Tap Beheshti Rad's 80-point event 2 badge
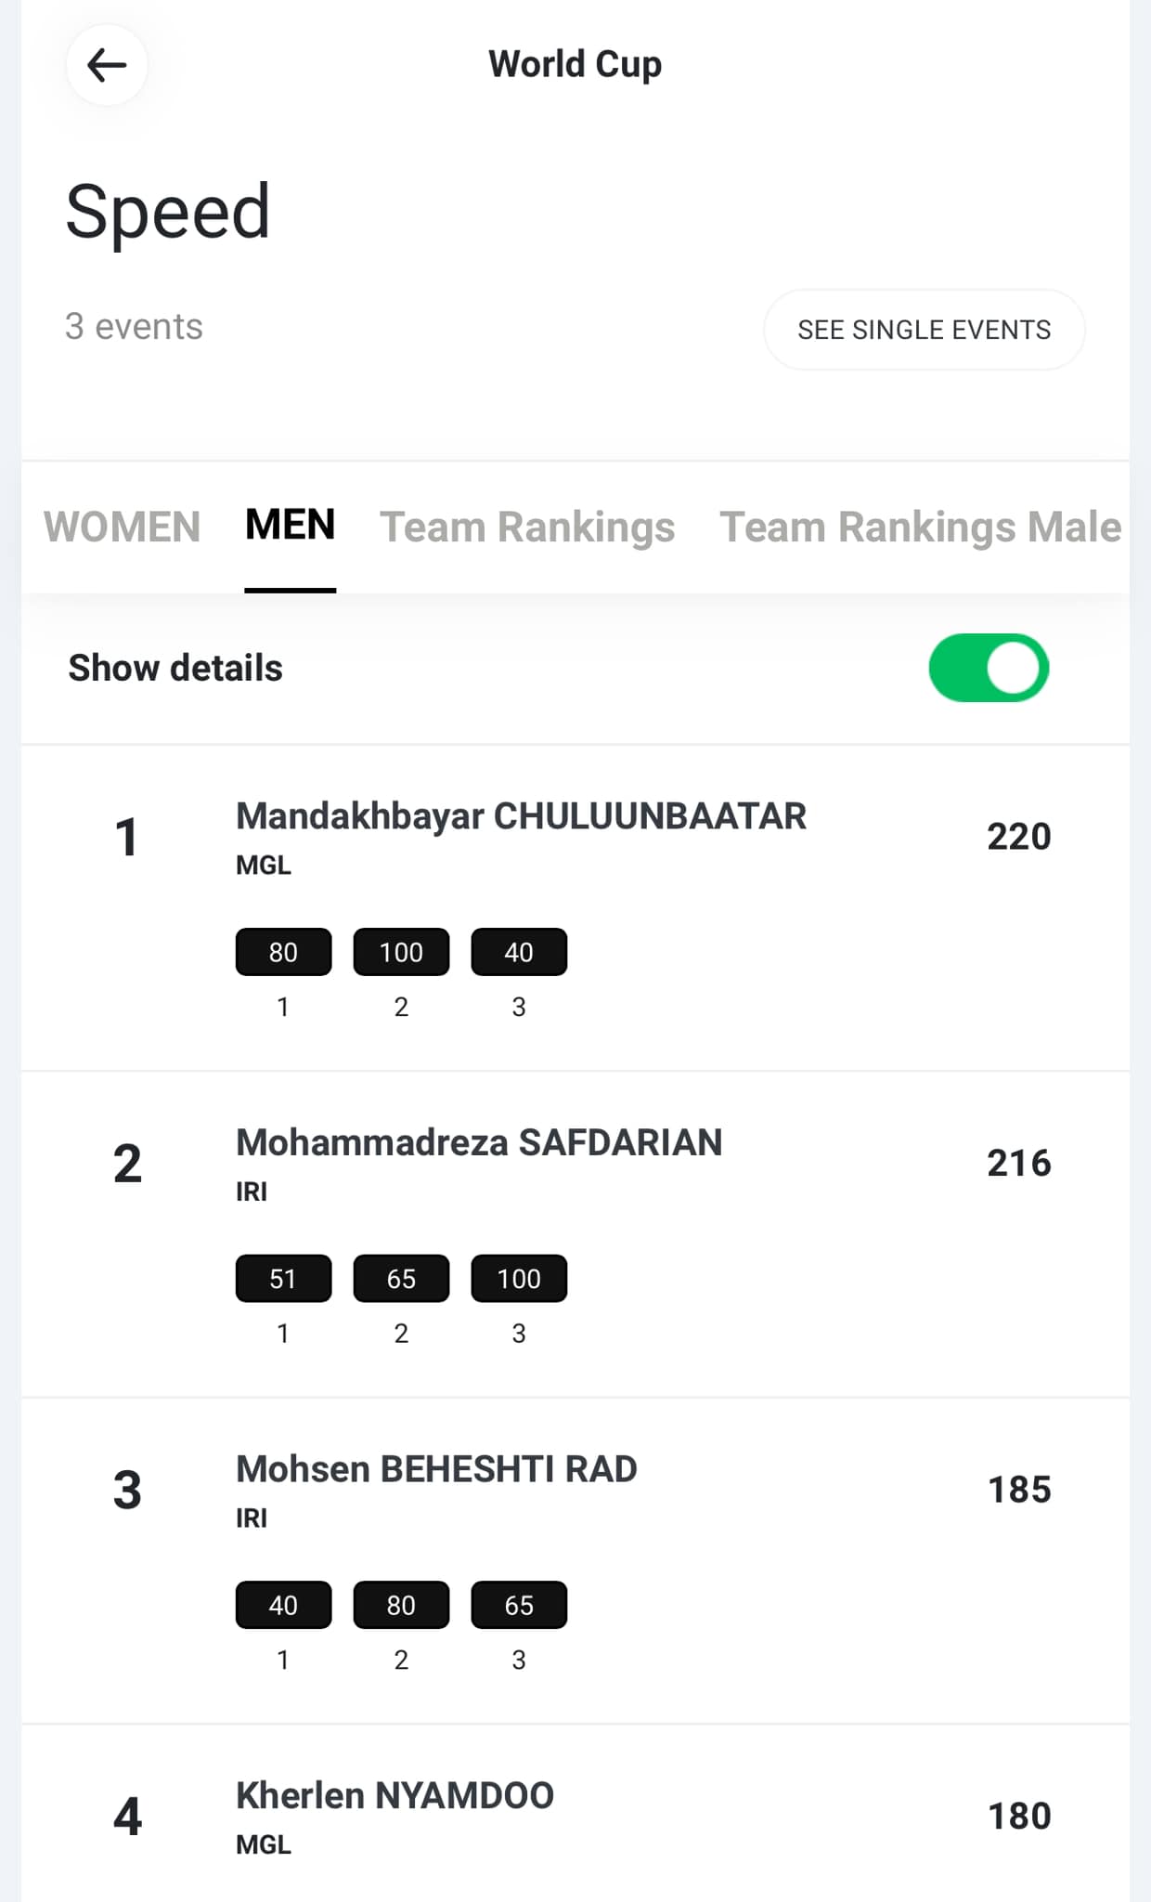Image resolution: width=1151 pixels, height=1902 pixels. pos(401,1605)
